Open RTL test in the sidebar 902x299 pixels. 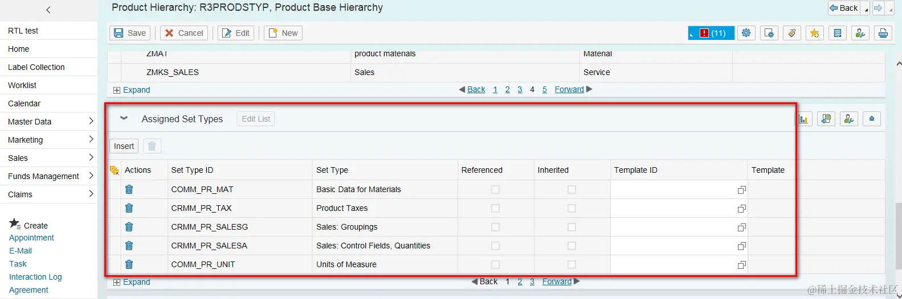(x=23, y=31)
